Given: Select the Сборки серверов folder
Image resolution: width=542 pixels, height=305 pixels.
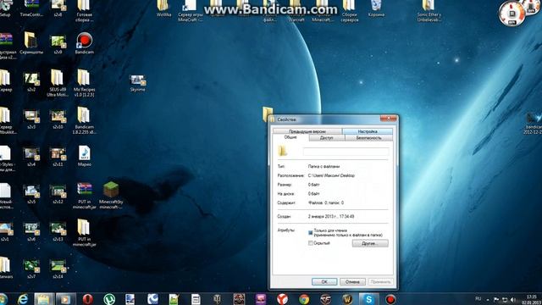Looking at the screenshot, I should (349, 10).
